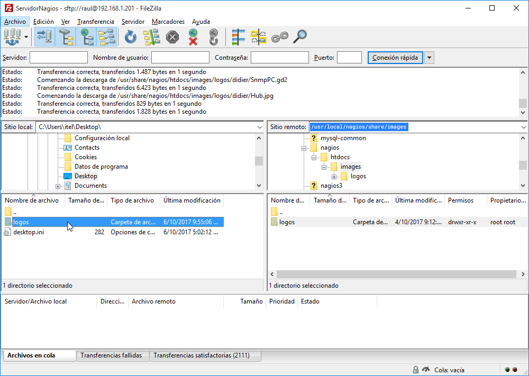This screenshot has width=529, height=376.
Task: Select Configuración local in local tree
Action: click(x=102, y=138)
